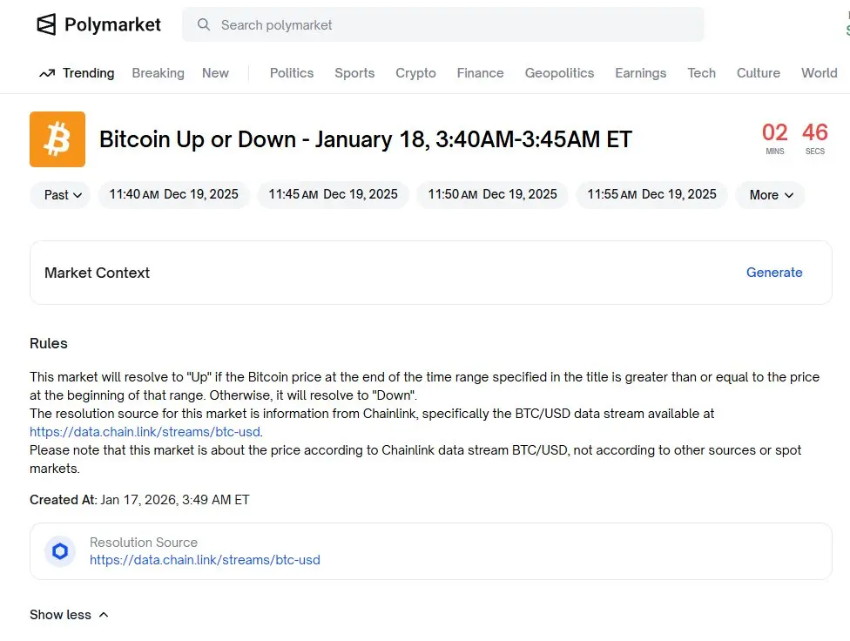Click the orange Bitcoin icon

[57, 139]
